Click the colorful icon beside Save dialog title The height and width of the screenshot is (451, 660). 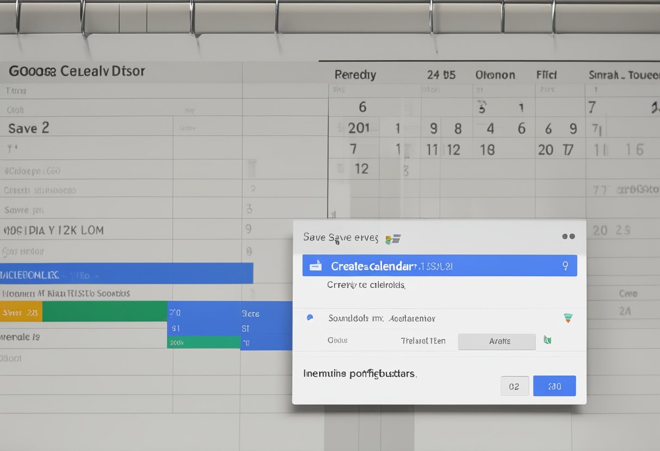click(x=392, y=239)
